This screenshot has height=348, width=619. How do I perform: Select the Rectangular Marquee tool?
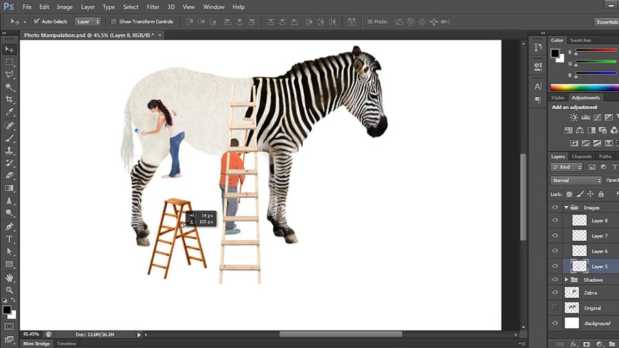tap(9, 62)
